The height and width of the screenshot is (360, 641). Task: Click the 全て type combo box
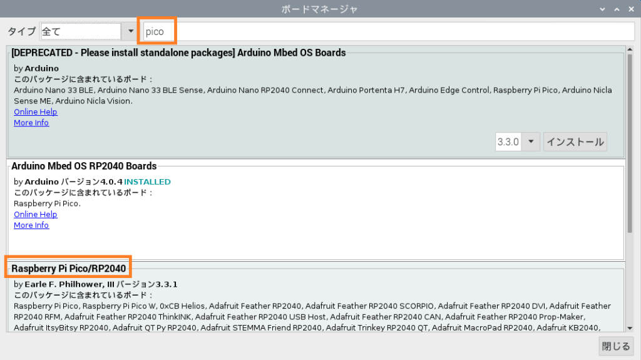pyautogui.click(x=81, y=31)
